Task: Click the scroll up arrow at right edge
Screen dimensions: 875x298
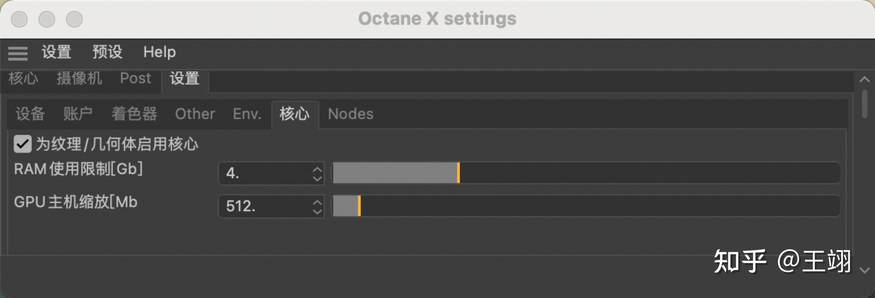Action: (864, 80)
